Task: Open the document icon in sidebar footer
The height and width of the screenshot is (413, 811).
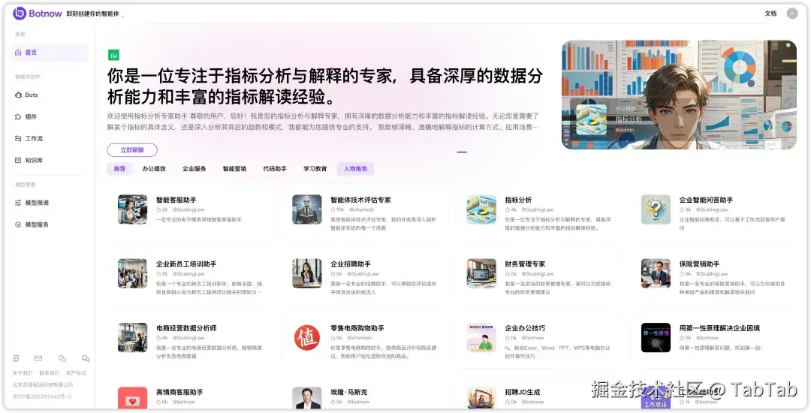Action: point(16,358)
